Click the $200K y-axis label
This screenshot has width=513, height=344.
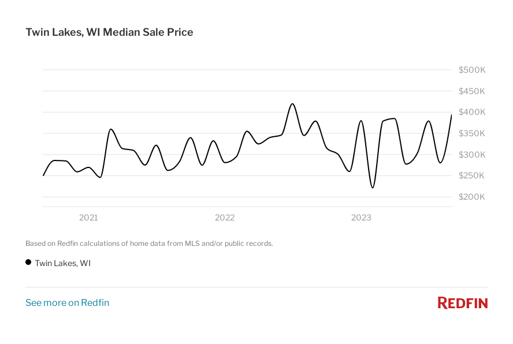click(x=472, y=197)
